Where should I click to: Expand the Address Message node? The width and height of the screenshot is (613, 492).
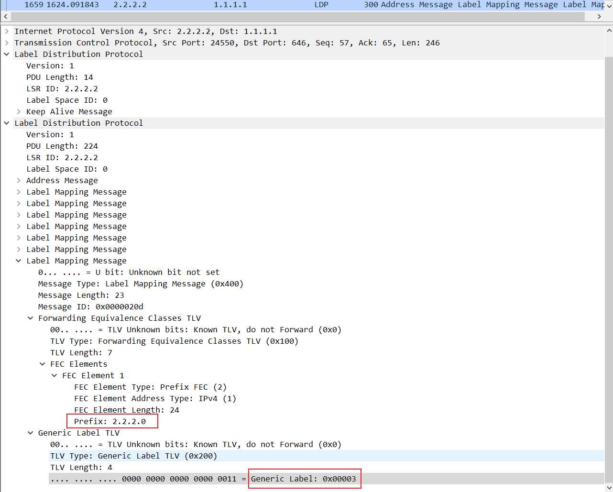[19, 180]
